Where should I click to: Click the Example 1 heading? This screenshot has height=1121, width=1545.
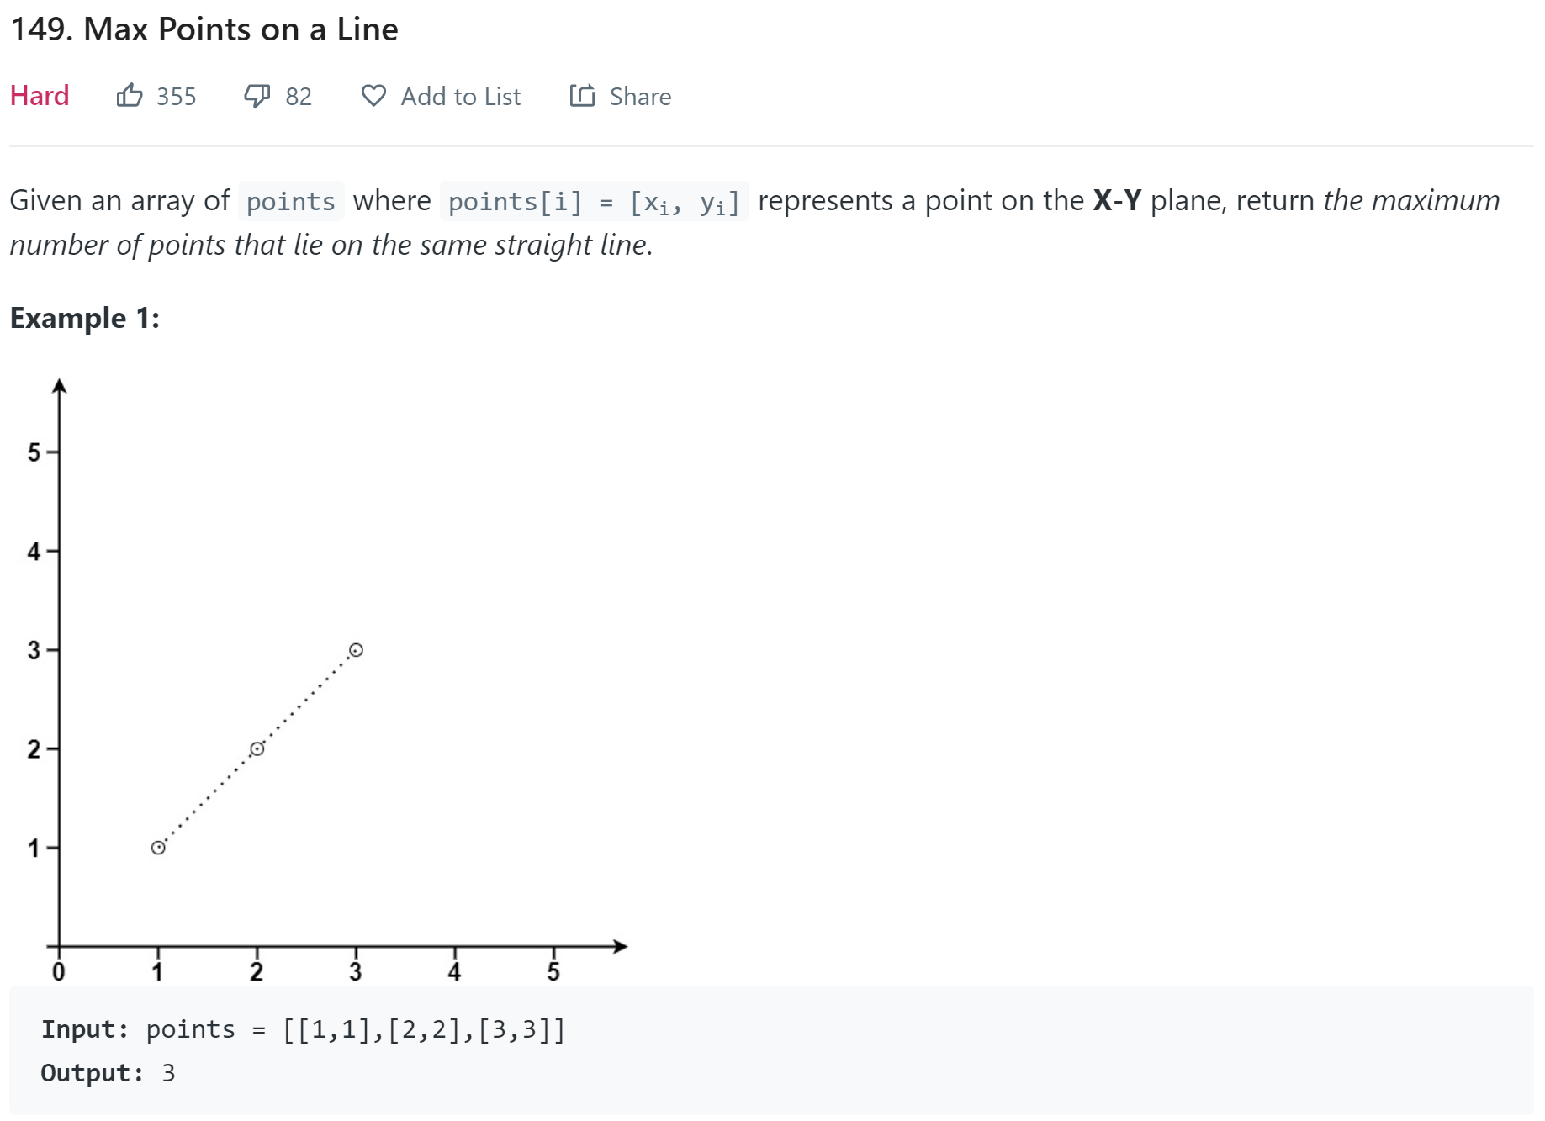(85, 318)
